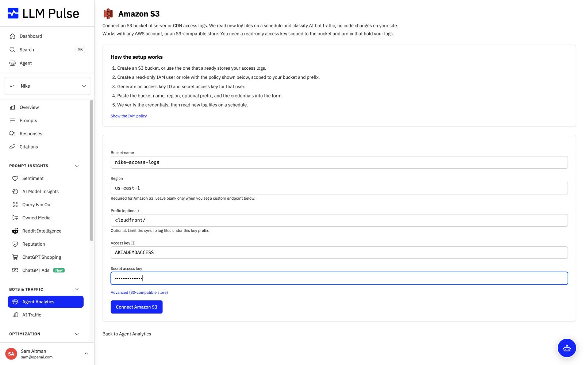Click the Citations link icon

pyautogui.click(x=12, y=147)
